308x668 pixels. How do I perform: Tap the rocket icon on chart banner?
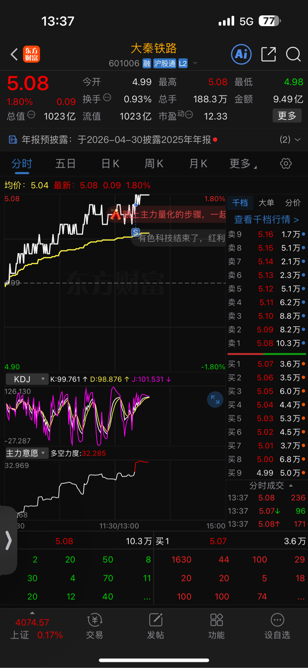[x=116, y=213]
